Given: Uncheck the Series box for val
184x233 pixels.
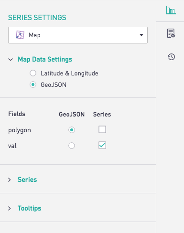Looking at the screenshot, I should (102, 145).
